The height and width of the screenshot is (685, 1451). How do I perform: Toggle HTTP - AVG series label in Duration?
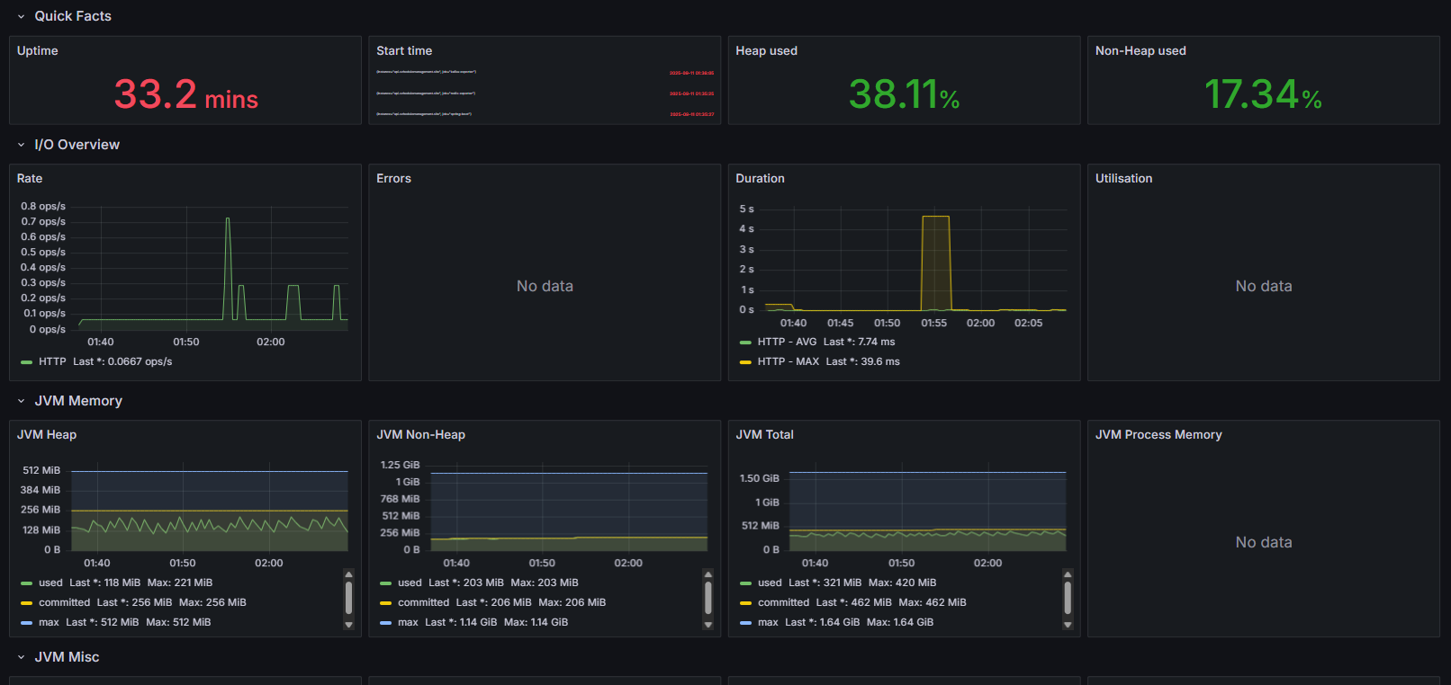point(787,342)
